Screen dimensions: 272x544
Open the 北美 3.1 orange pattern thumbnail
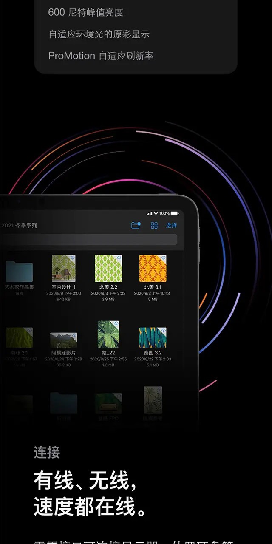click(x=153, y=268)
